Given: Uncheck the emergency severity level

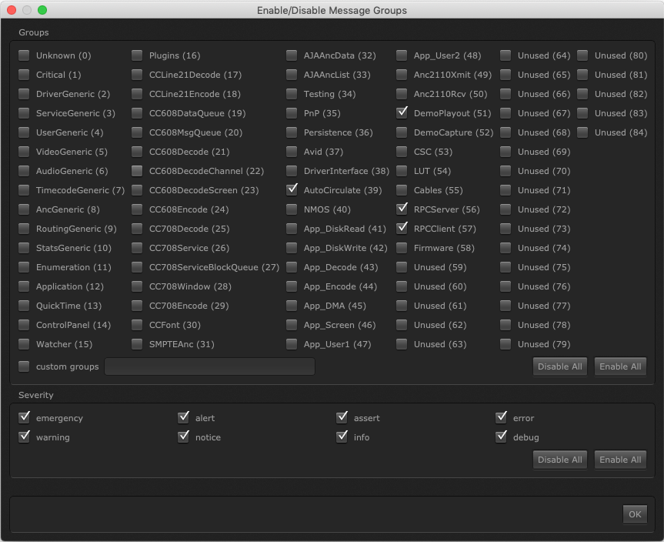Looking at the screenshot, I should [24, 417].
